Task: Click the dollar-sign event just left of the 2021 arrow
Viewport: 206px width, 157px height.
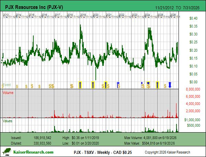Action: point(103,86)
